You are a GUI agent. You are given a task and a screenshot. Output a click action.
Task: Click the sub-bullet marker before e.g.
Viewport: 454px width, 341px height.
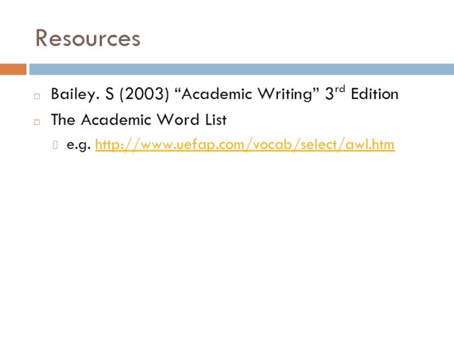(x=55, y=147)
